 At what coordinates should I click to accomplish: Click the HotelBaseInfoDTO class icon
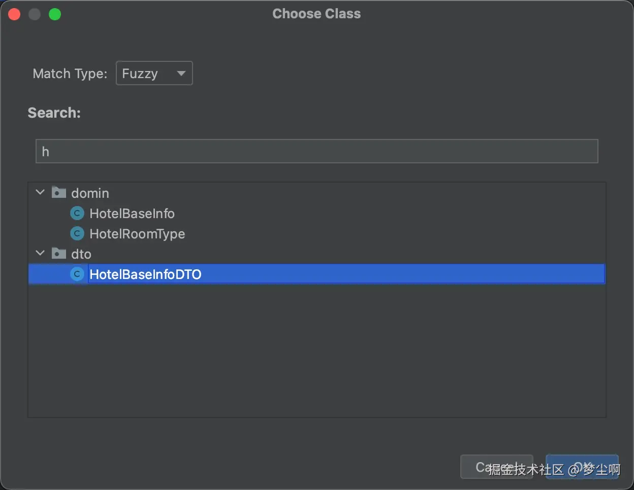pyautogui.click(x=77, y=274)
